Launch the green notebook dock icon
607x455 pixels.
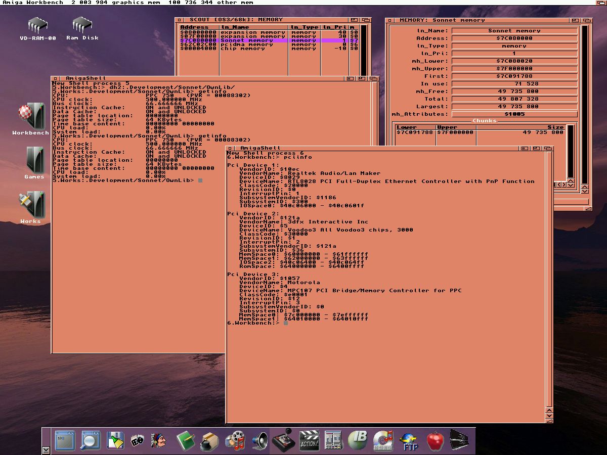(x=185, y=440)
